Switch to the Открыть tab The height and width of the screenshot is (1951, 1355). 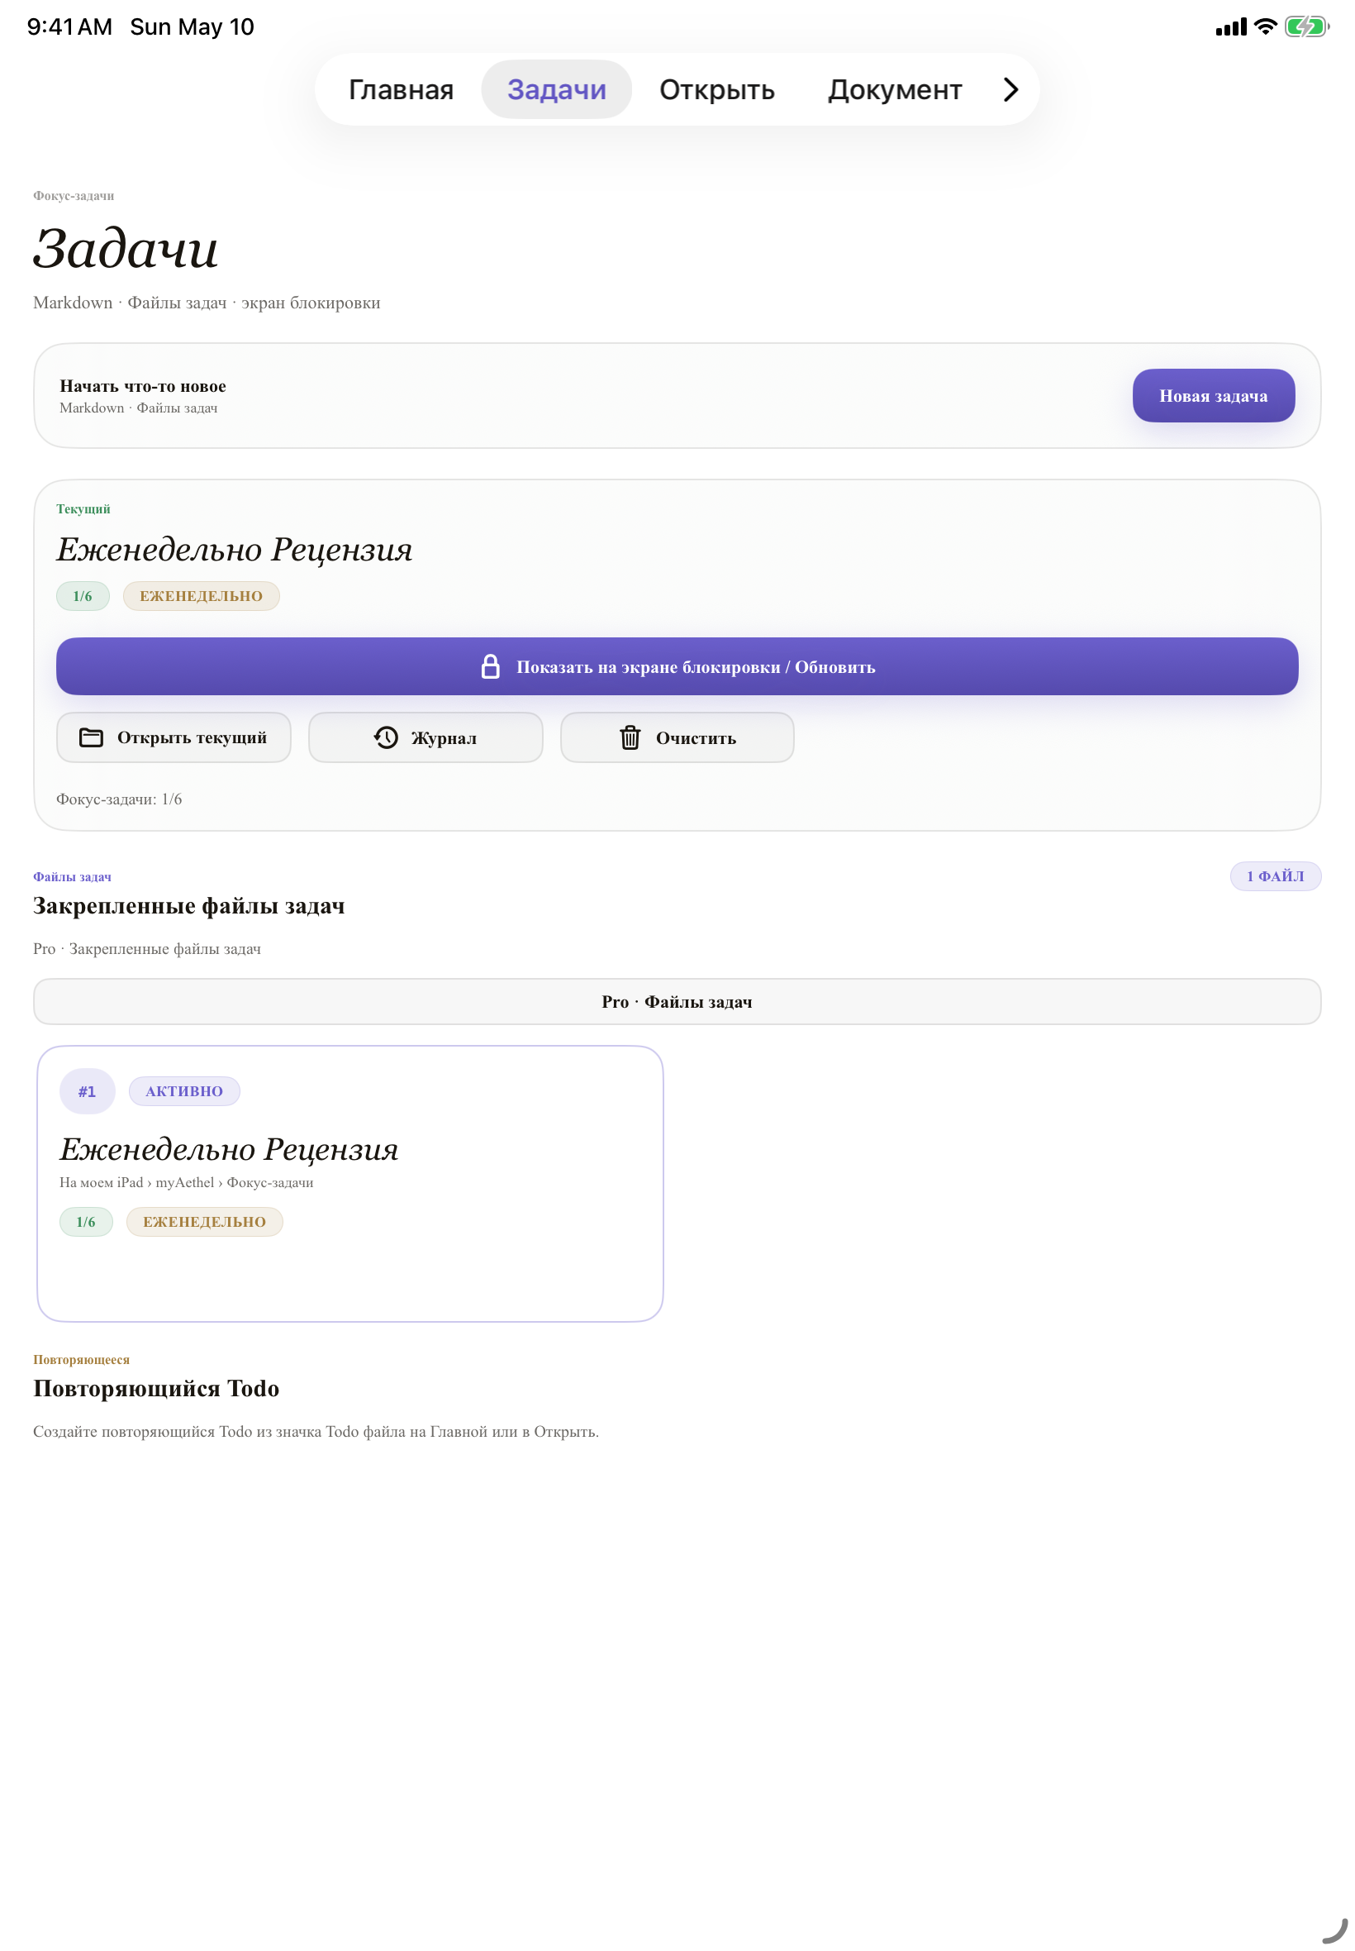pos(716,89)
